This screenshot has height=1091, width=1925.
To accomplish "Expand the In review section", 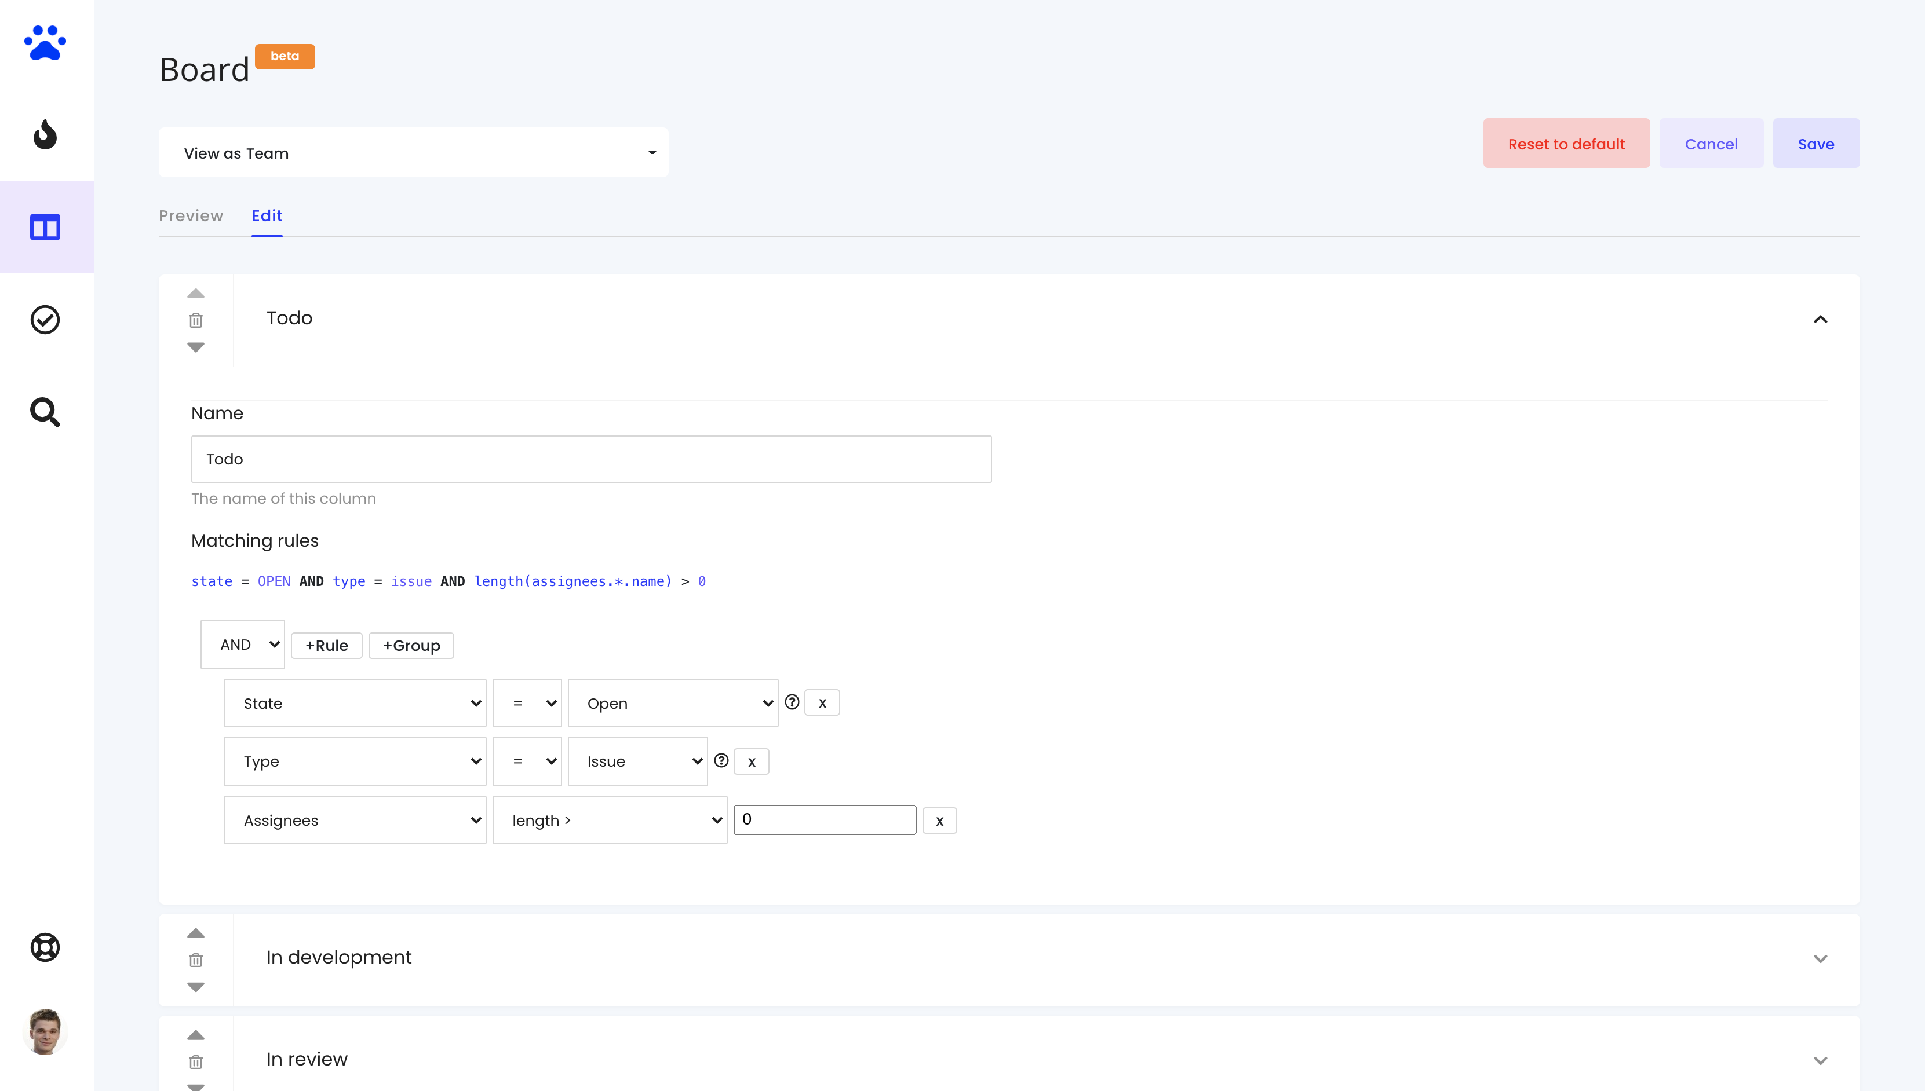I will coord(1820,1061).
